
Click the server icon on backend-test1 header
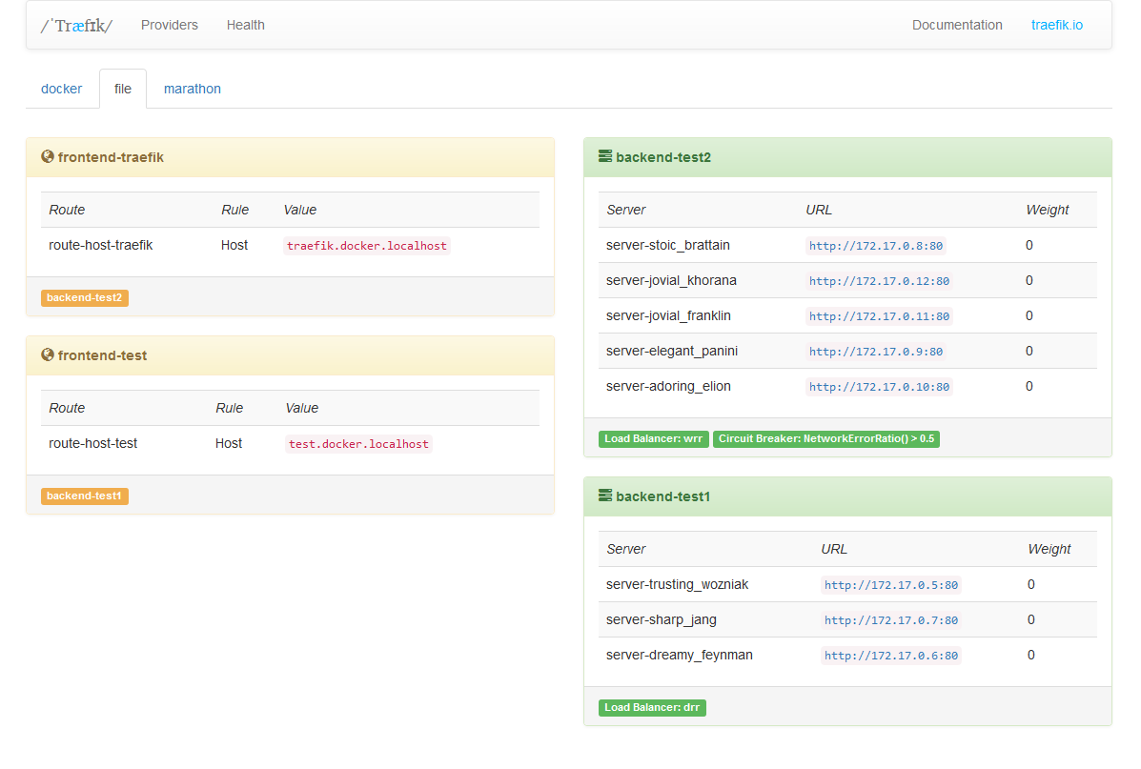coord(603,496)
